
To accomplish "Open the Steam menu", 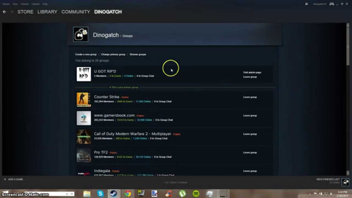I will tap(6, 4).
